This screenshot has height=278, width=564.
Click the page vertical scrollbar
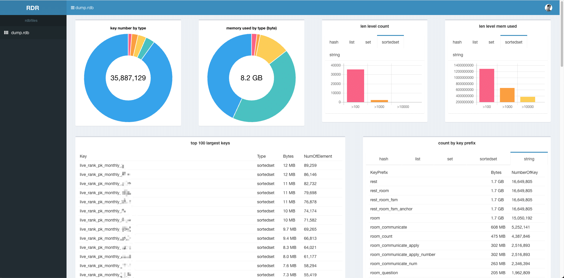(x=562, y=35)
